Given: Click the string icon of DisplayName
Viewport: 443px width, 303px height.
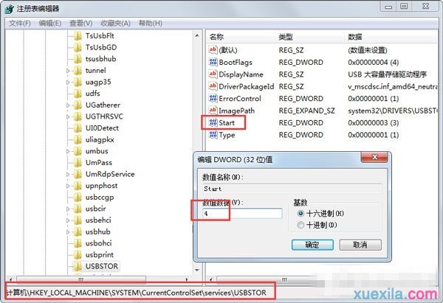Looking at the screenshot, I should pyautogui.click(x=213, y=74).
